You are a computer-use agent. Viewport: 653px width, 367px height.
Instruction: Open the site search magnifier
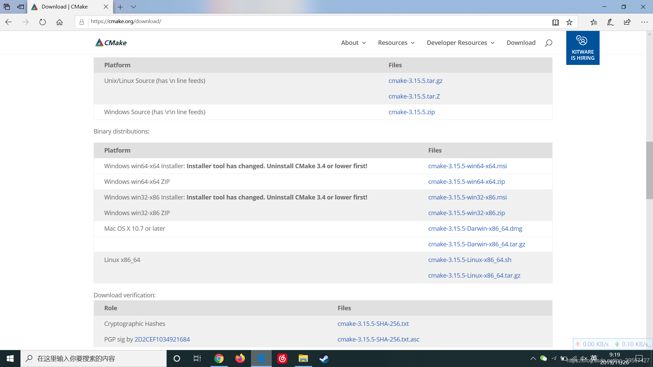(548, 42)
